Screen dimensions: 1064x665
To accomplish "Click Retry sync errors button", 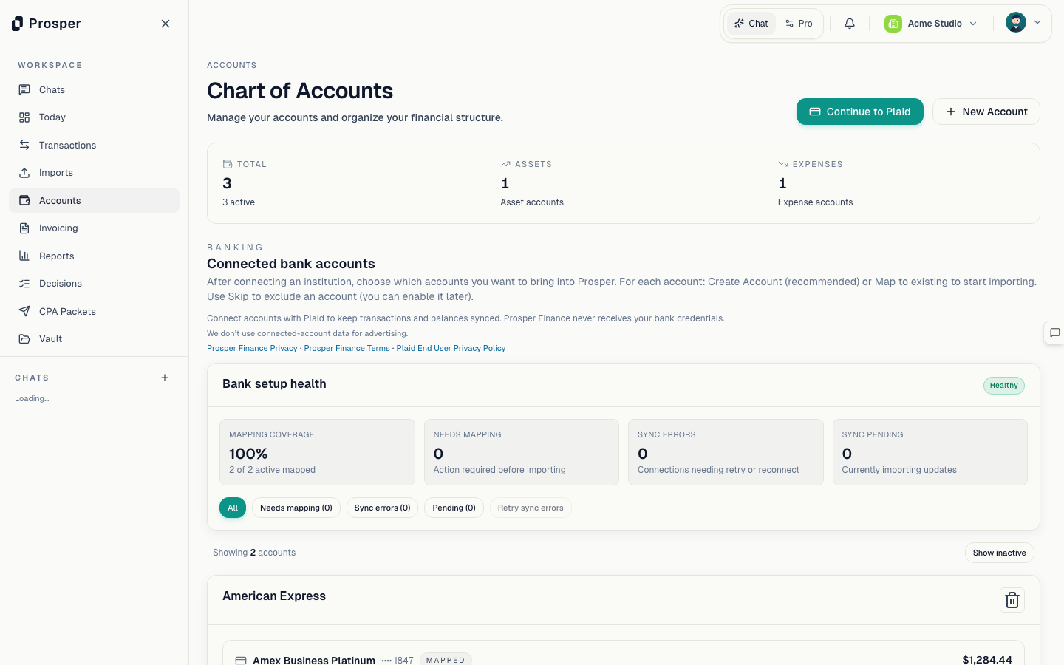I will point(531,508).
